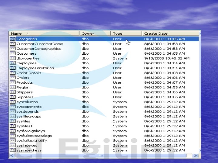Select the sysfiles1 table name

pyautogui.click(x=24, y=126)
